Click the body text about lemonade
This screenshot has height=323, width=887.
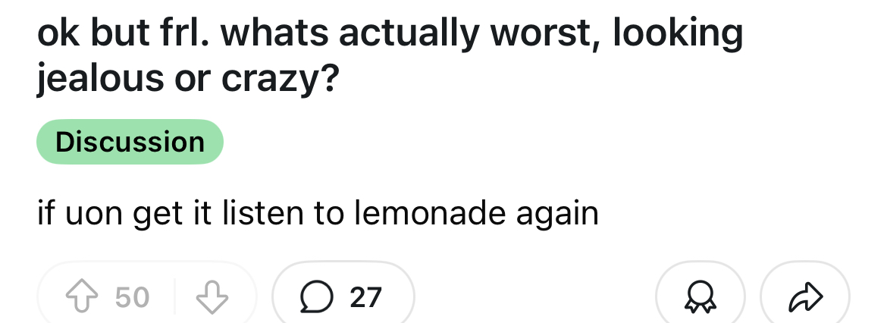318,215
